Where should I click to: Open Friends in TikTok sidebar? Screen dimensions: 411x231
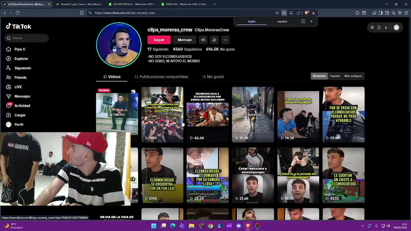(20, 77)
